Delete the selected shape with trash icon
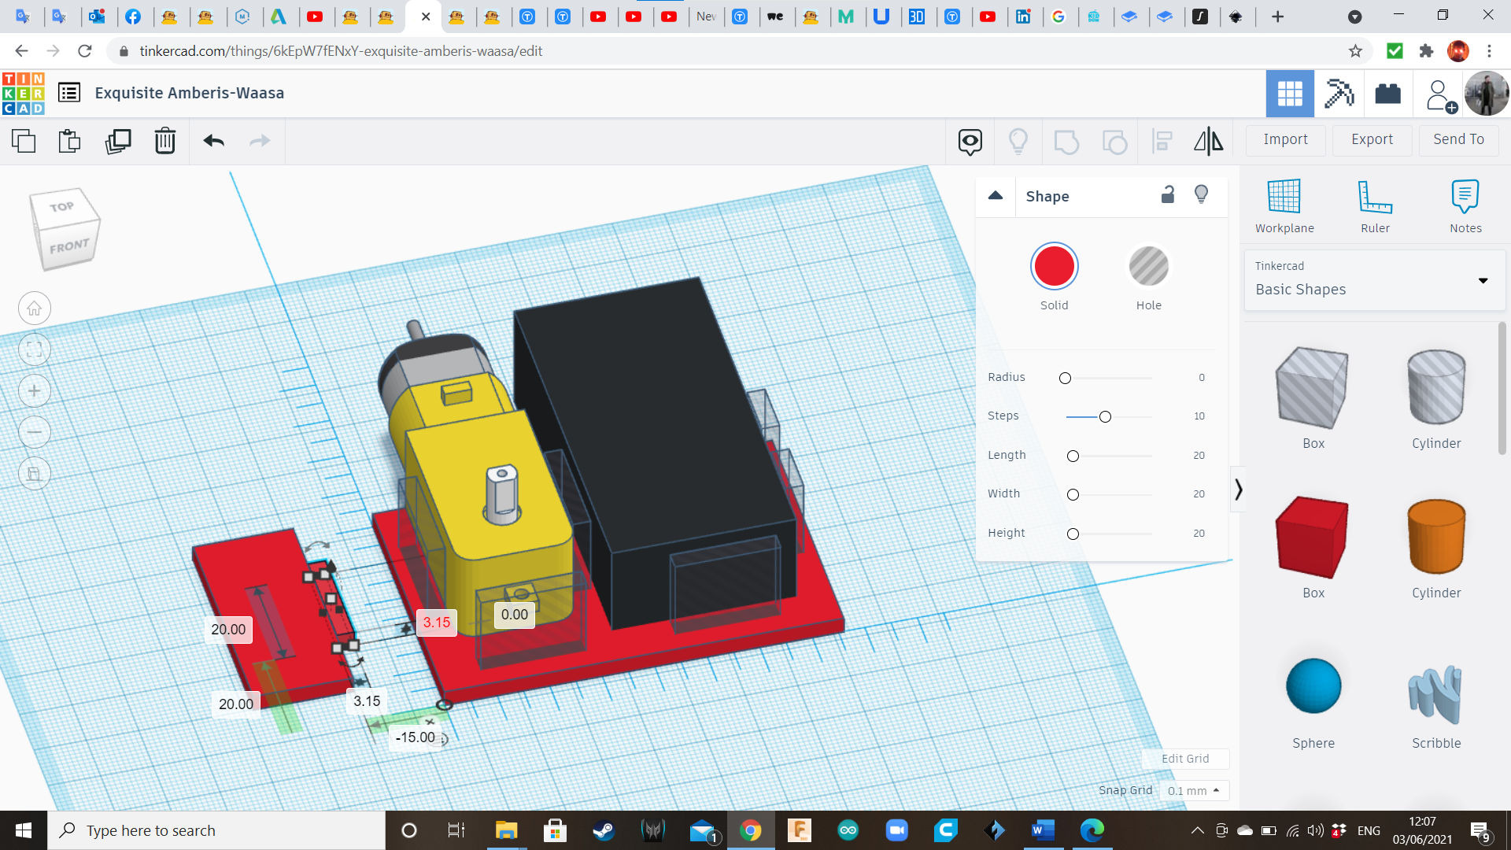Image resolution: width=1511 pixels, height=850 pixels. pyautogui.click(x=164, y=141)
